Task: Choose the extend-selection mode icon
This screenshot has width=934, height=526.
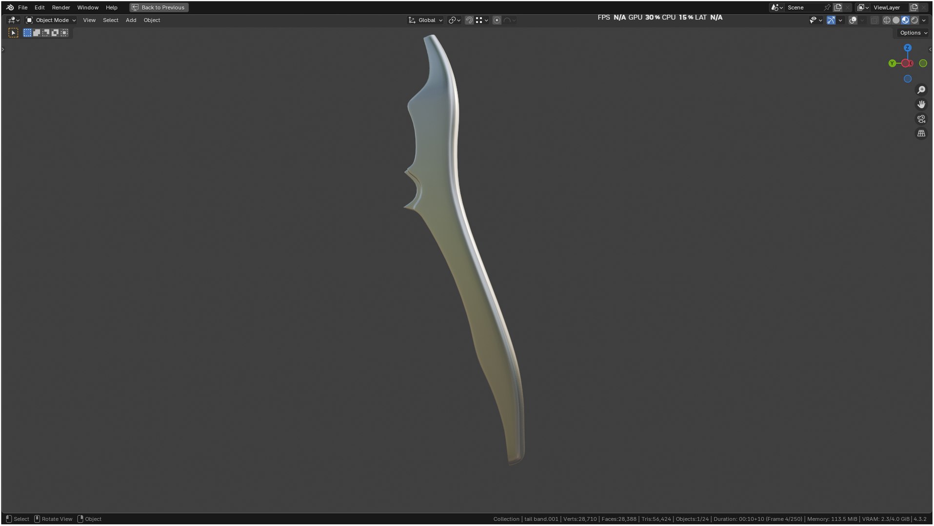Action: point(37,33)
